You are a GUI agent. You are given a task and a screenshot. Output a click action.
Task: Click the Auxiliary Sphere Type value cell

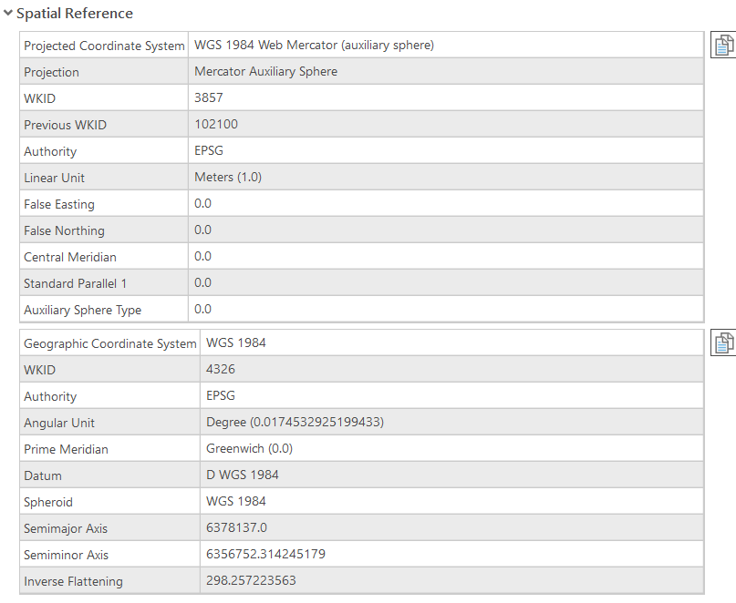point(445,309)
